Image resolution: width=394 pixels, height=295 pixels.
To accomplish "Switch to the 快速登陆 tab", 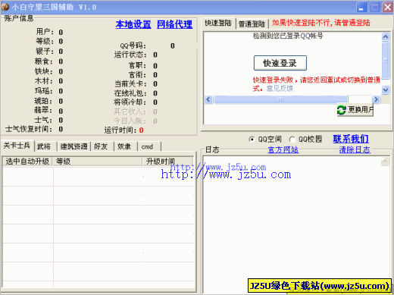I will point(218,24).
